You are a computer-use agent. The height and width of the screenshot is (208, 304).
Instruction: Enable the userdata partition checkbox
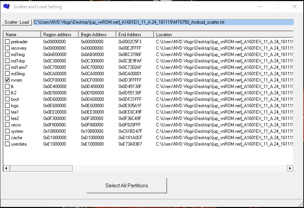pos(7,144)
